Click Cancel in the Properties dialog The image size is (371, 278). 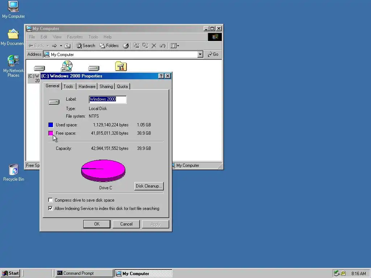click(x=126, y=224)
